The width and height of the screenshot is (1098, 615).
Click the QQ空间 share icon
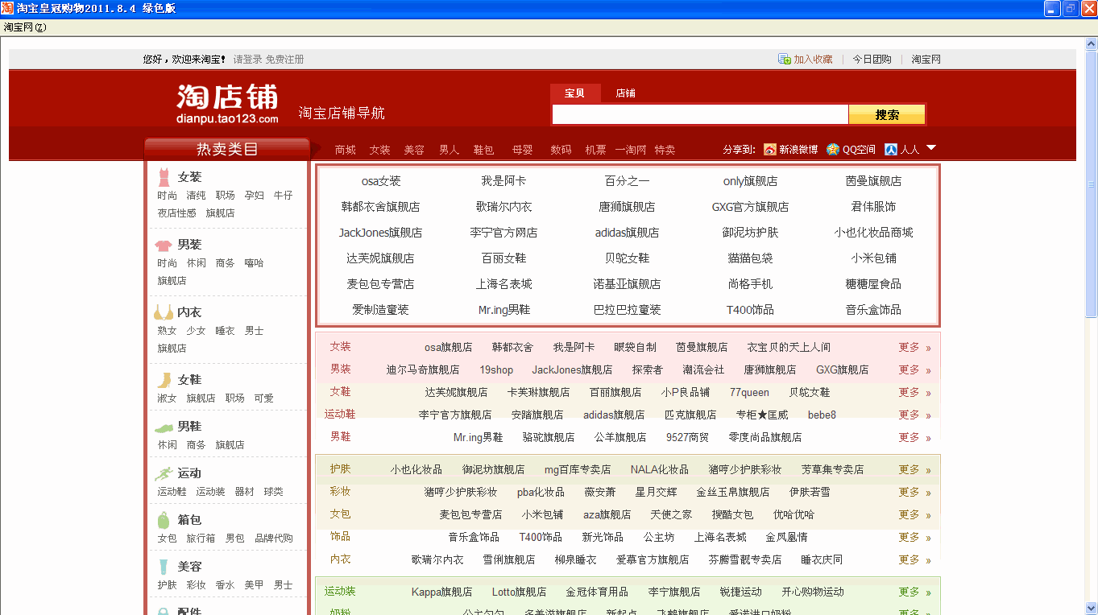(833, 149)
